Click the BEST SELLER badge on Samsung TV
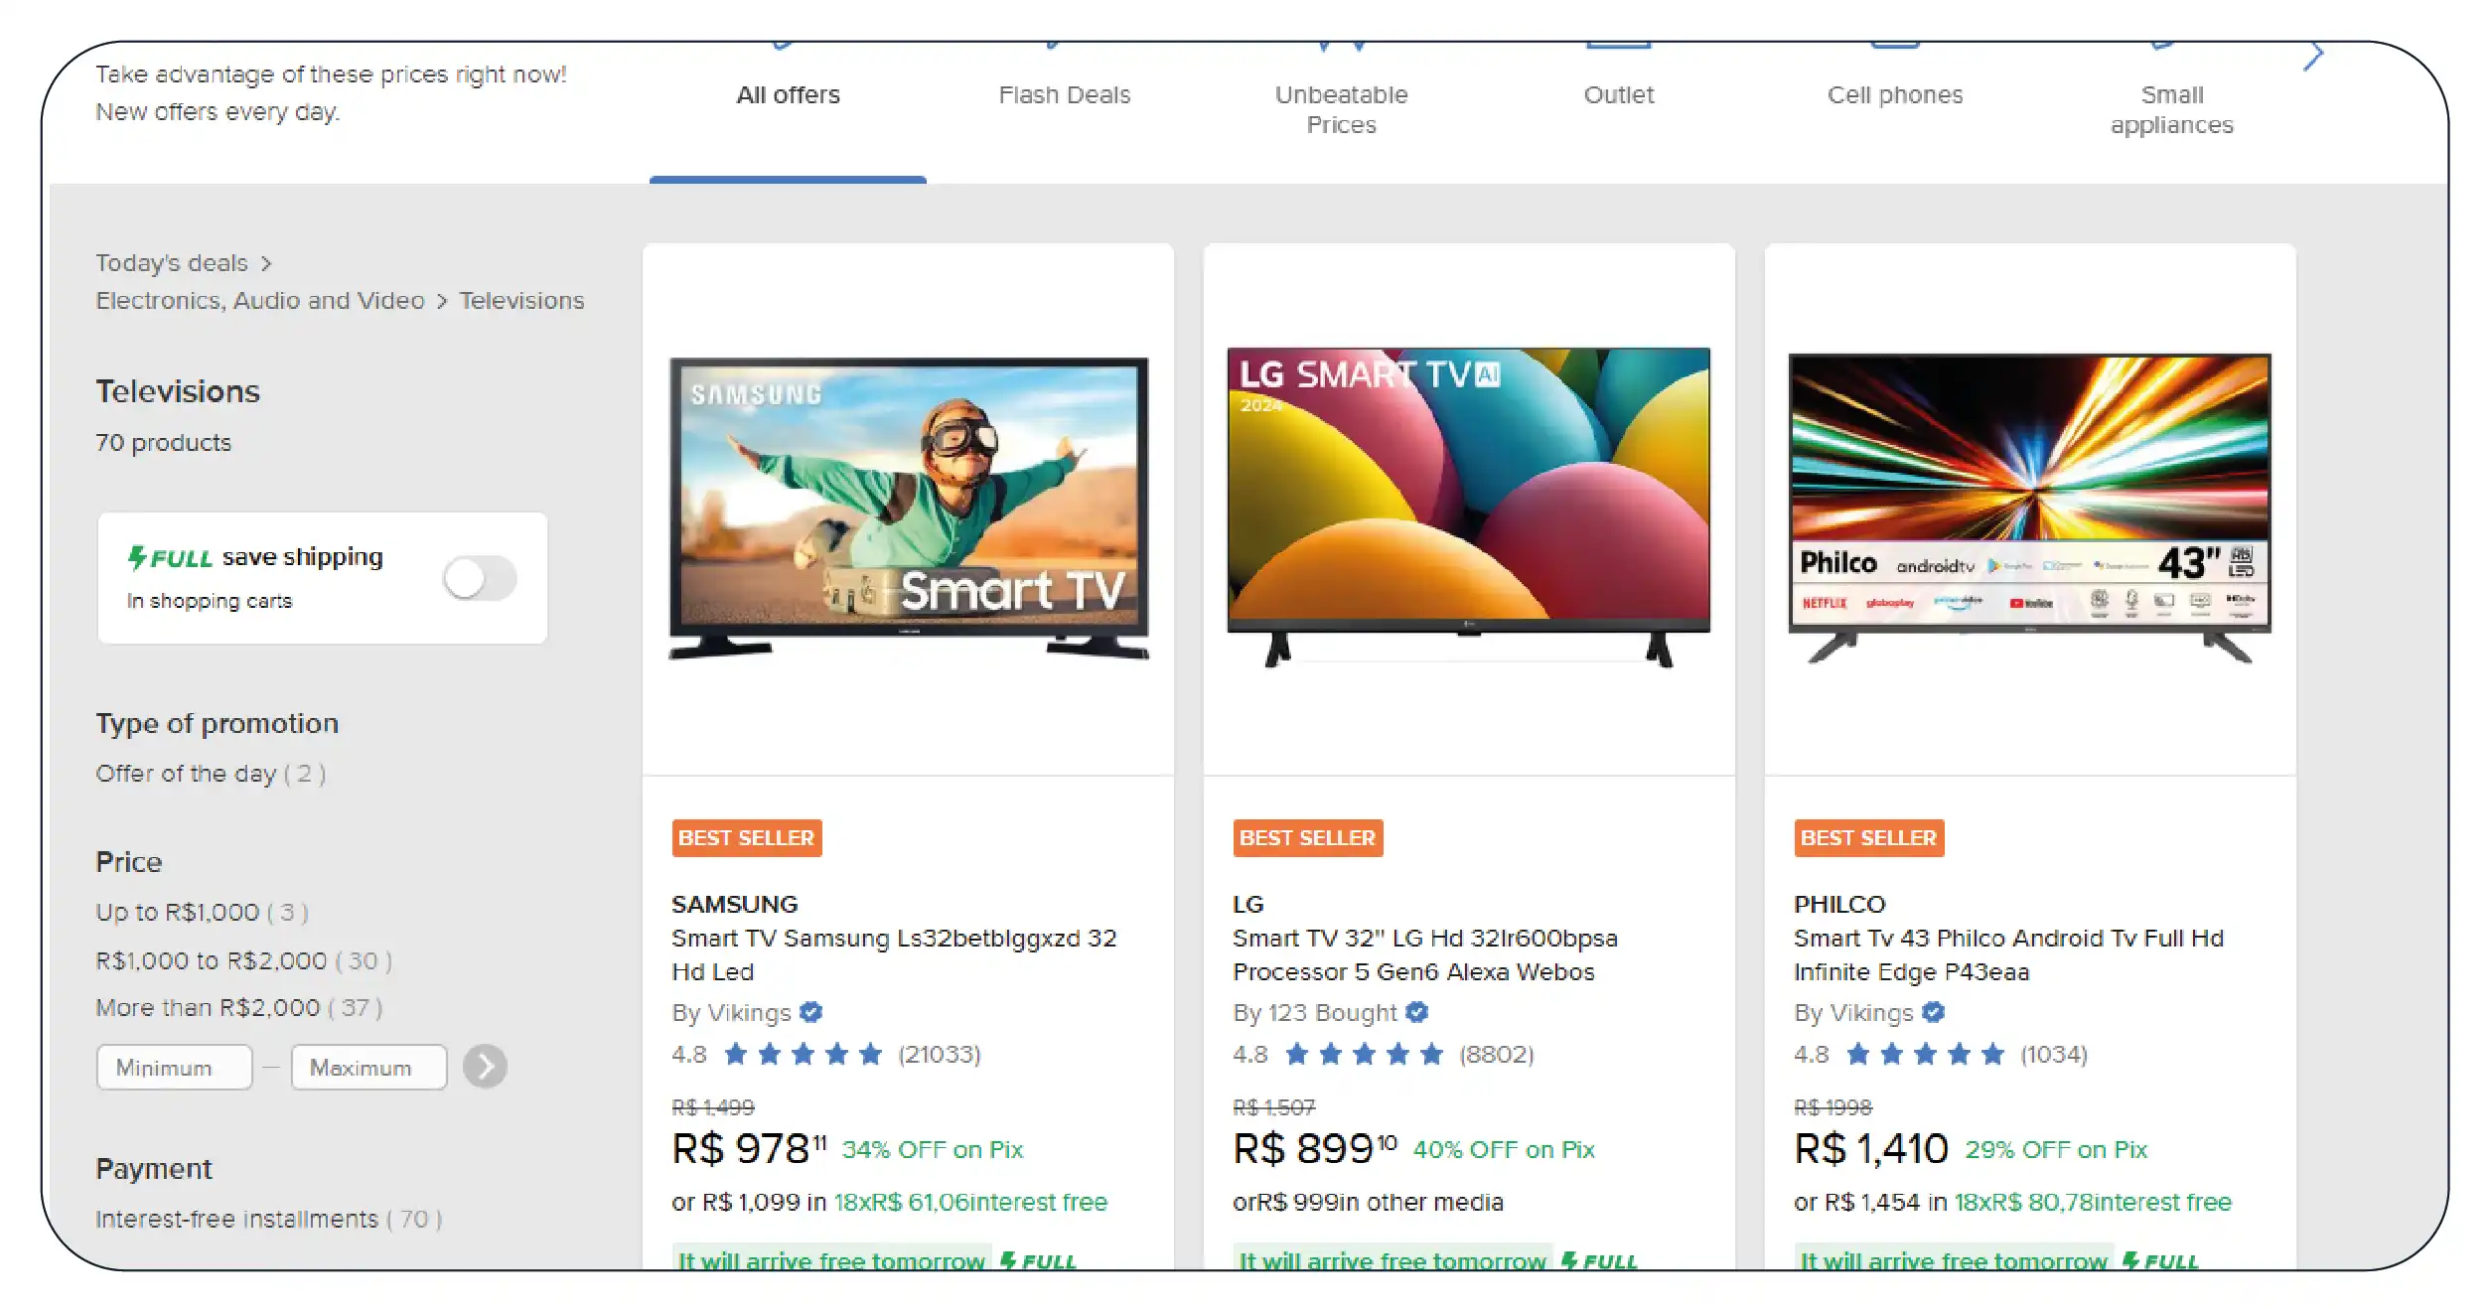Viewport: 2492px width, 1312px height. tap(746, 838)
